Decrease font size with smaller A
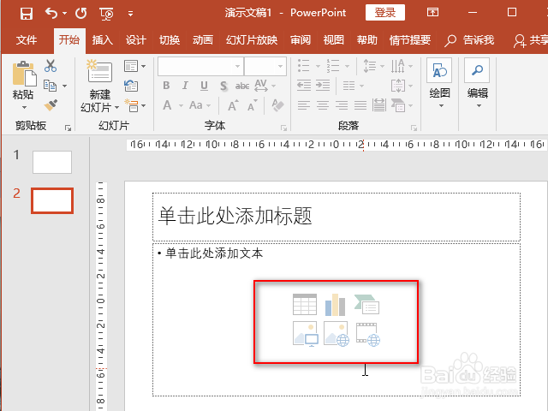This screenshot has height=411, width=548. (253, 105)
